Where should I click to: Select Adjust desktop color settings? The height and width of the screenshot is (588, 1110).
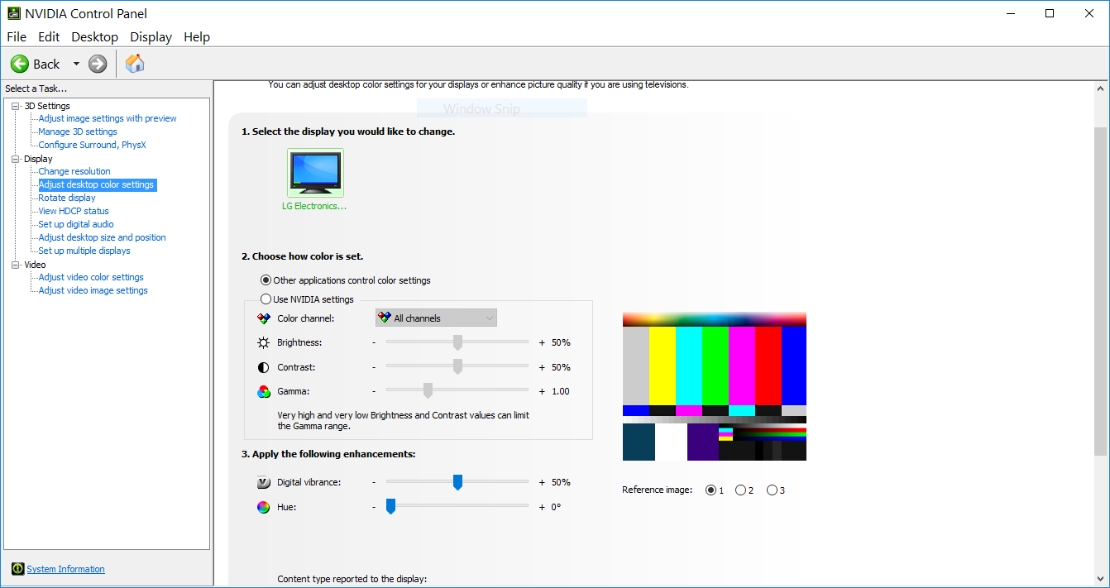pyautogui.click(x=97, y=184)
